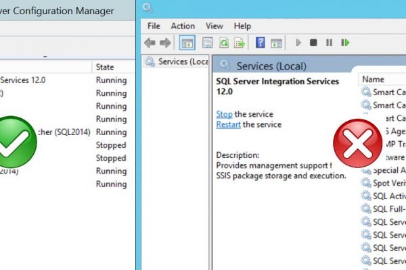Open Help using the blue question mark icon

click(x=260, y=43)
